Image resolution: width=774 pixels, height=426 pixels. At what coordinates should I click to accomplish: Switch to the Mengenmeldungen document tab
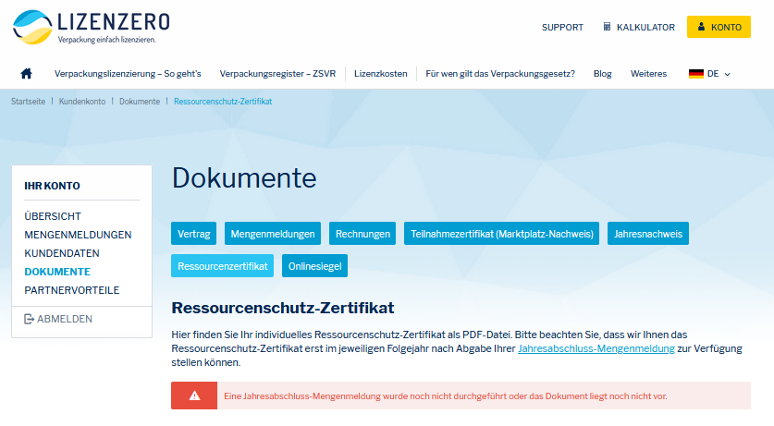coord(273,233)
